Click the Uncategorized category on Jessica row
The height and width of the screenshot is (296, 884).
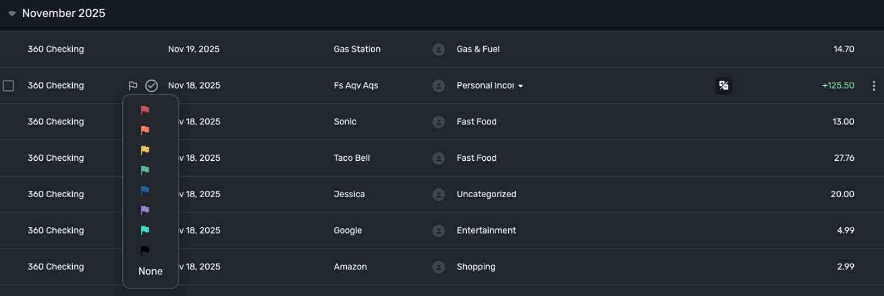point(486,194)
